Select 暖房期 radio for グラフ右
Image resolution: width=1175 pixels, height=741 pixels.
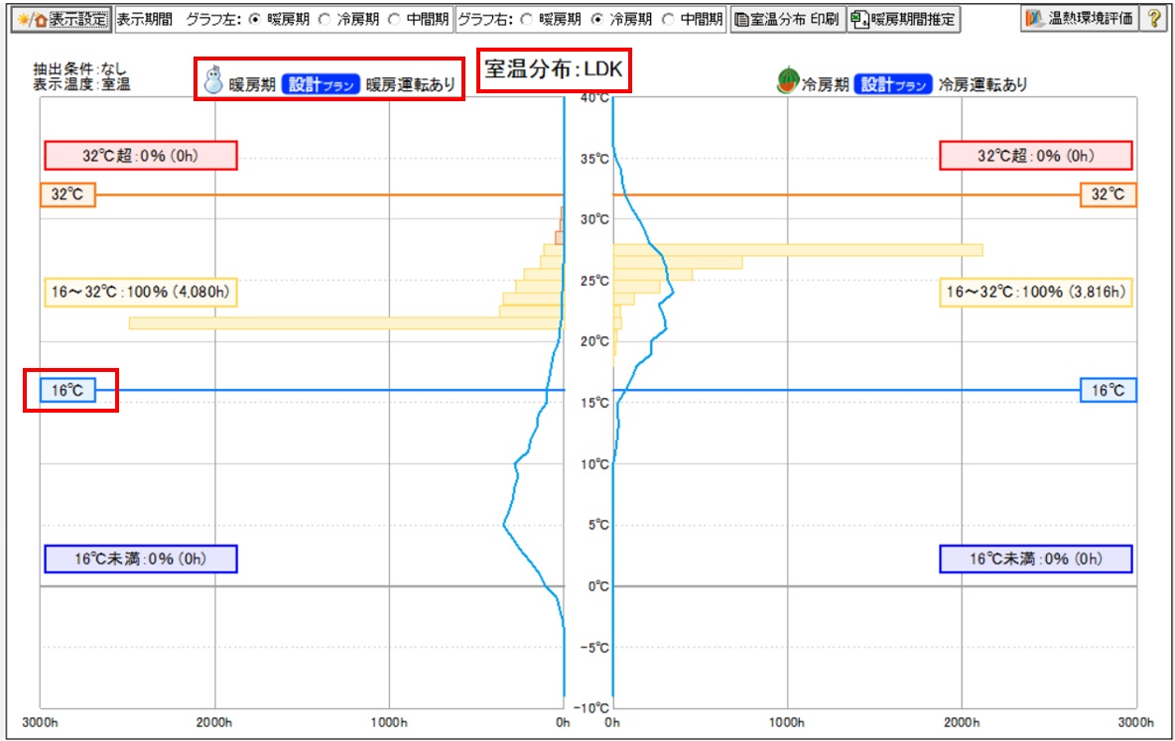coord(528,20)
